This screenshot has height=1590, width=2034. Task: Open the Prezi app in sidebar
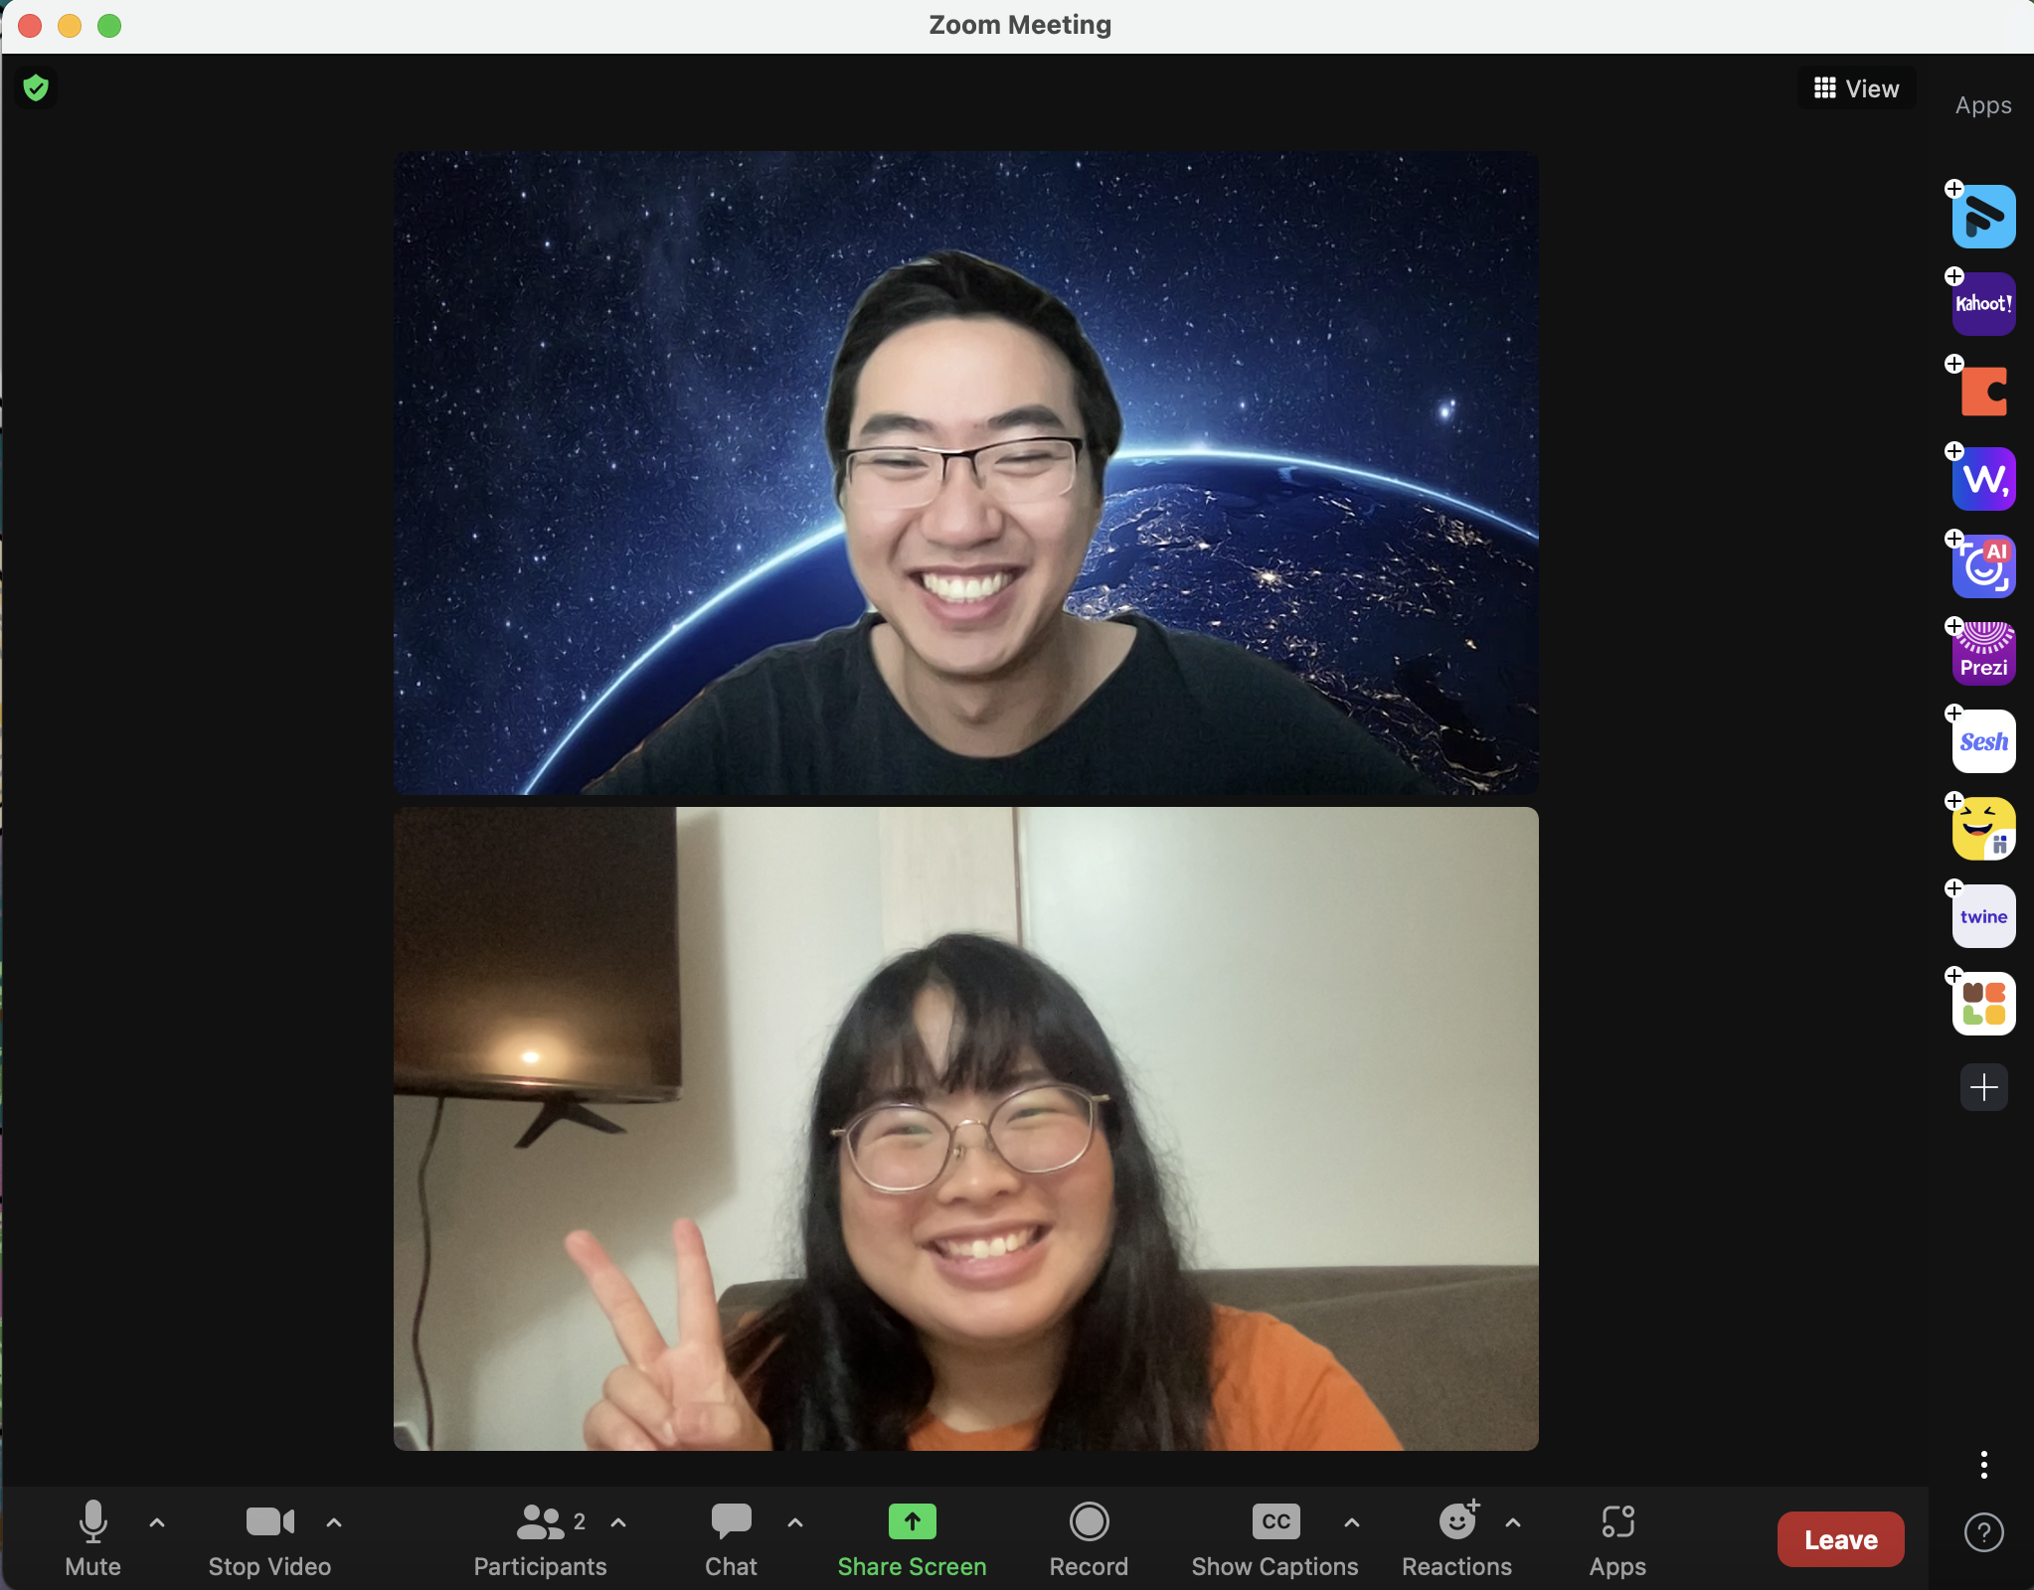[1982, 654]
